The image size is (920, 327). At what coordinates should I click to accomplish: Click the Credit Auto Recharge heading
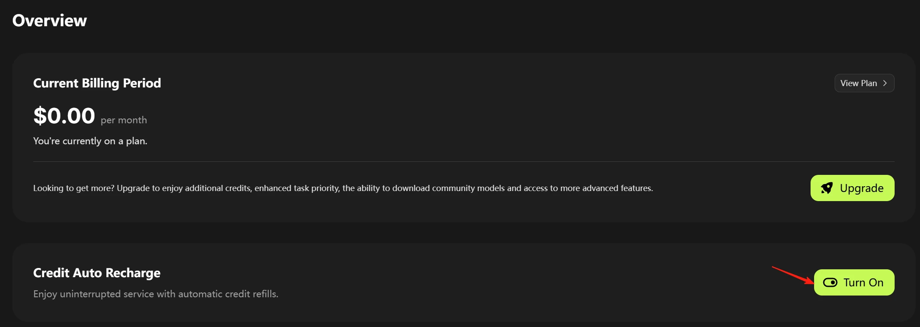point(97,273)
